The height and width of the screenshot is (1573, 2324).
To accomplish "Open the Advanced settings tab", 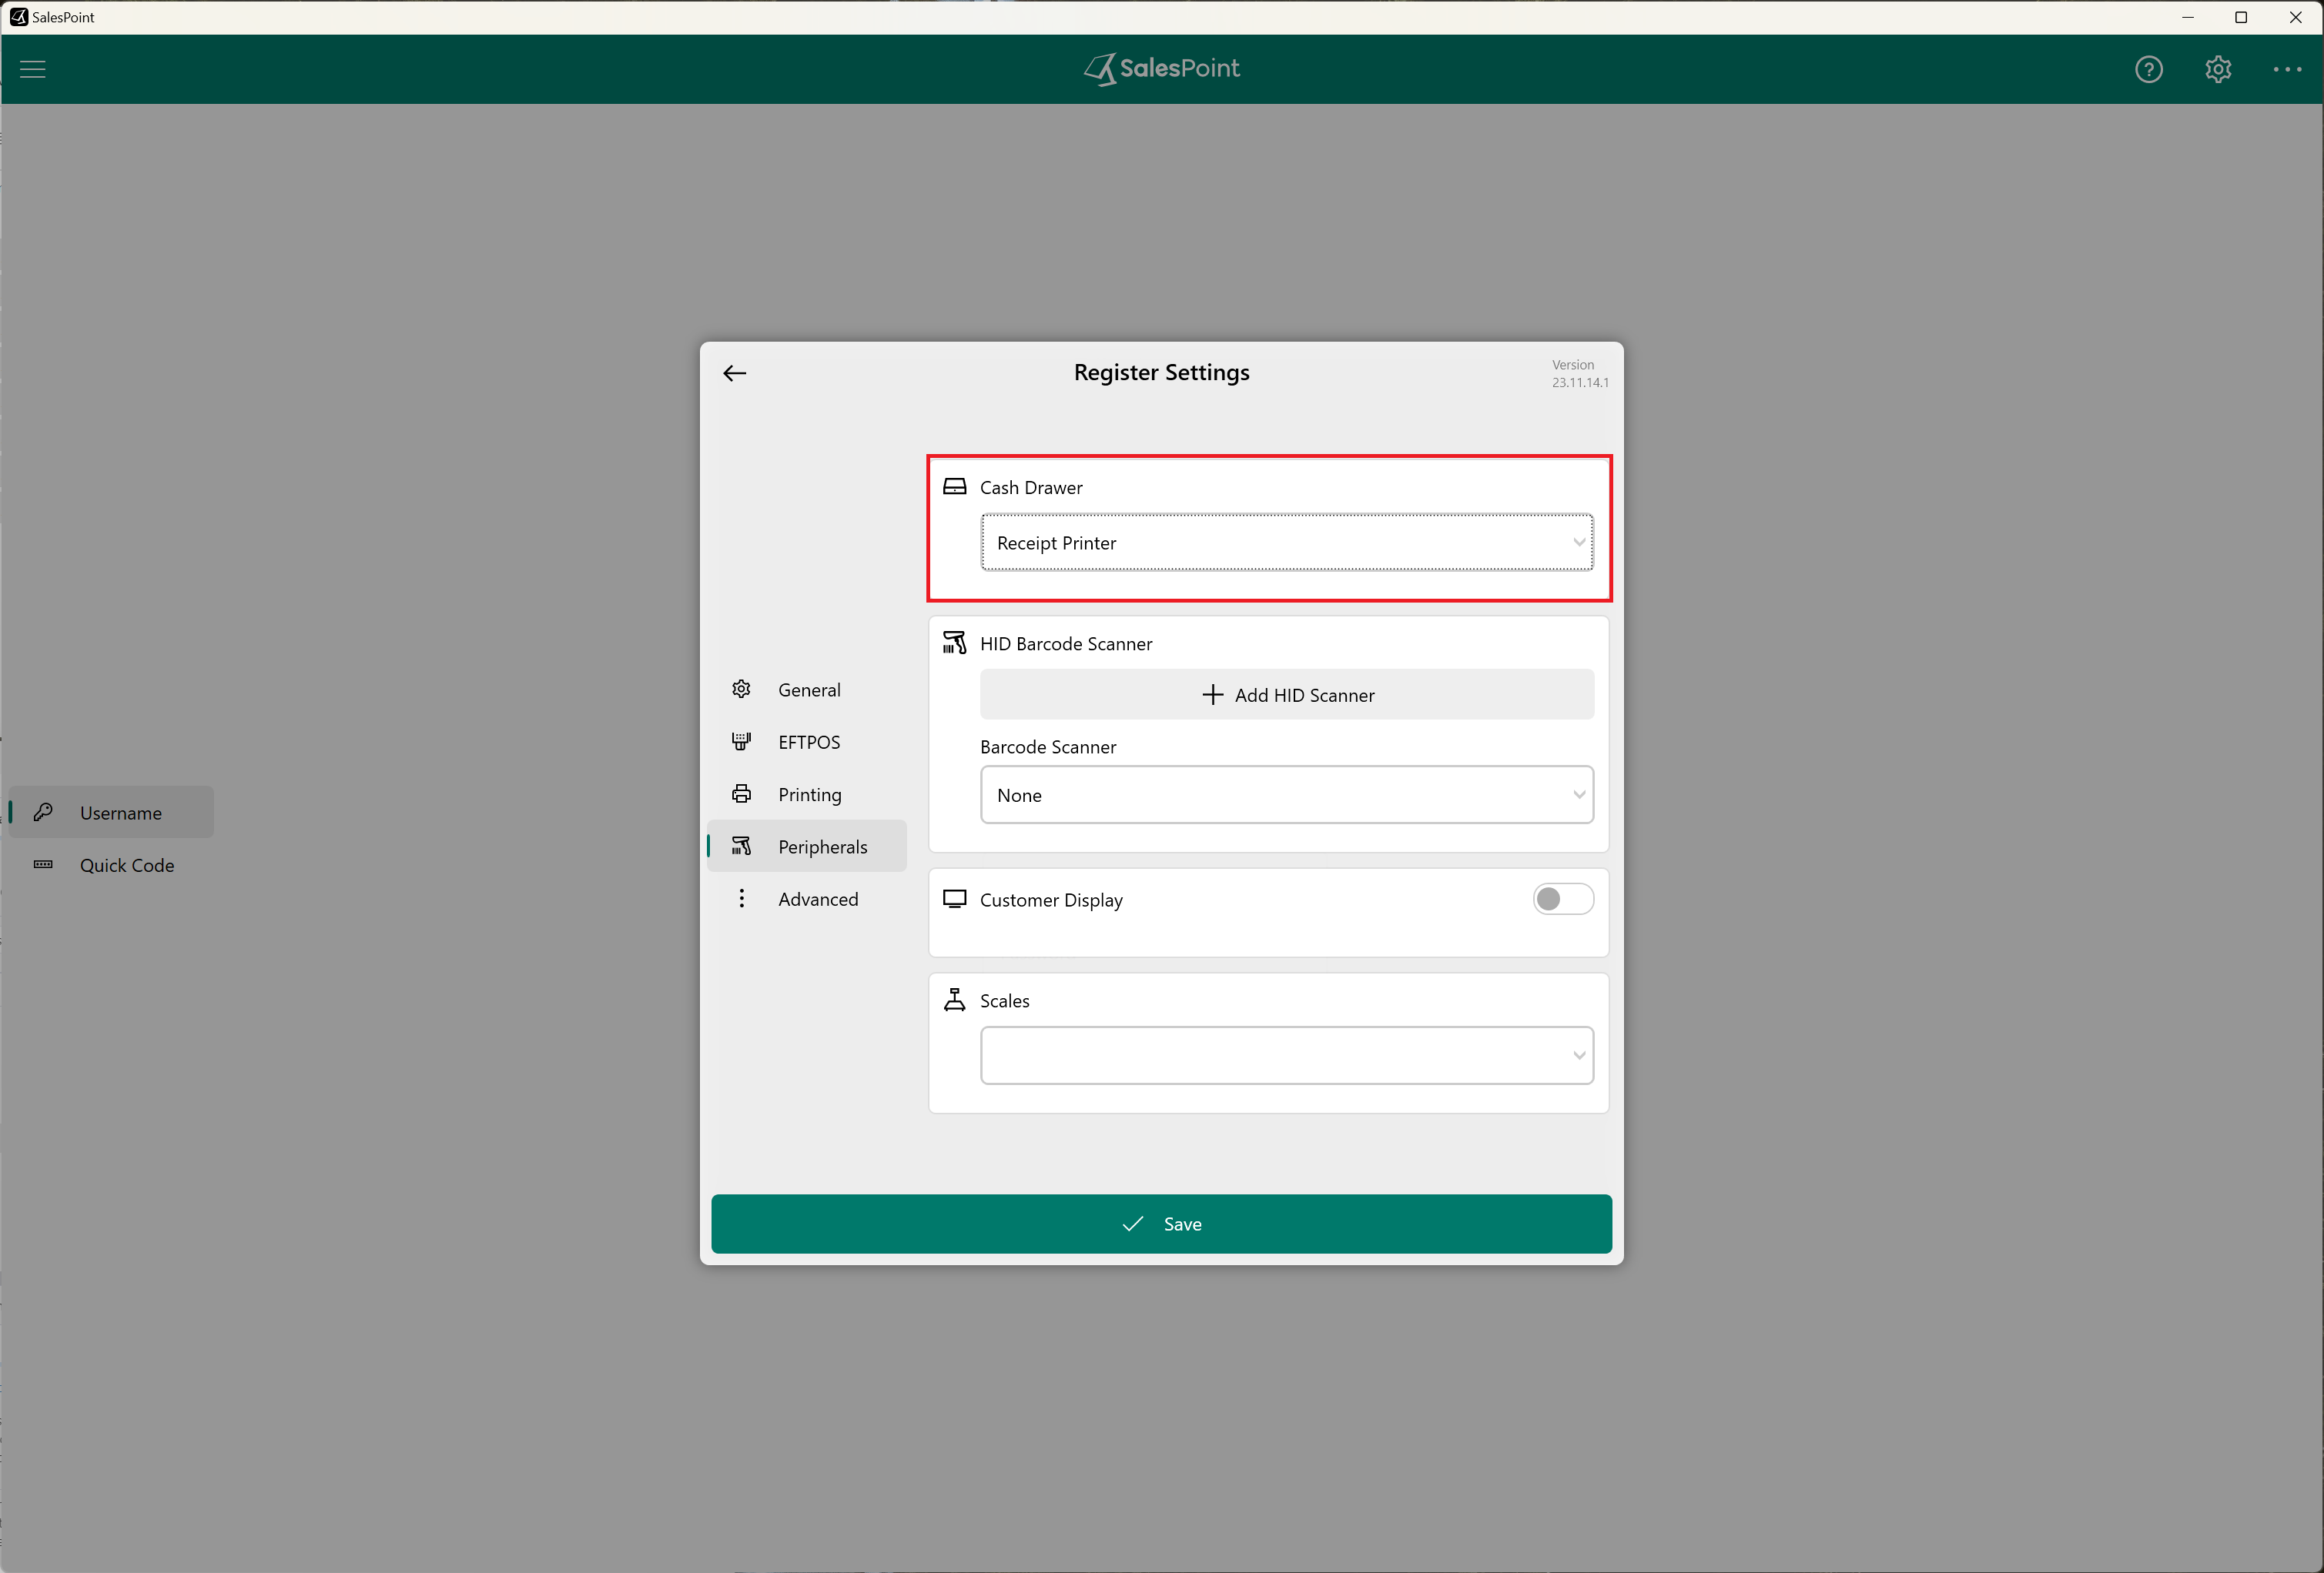I will click(816, 898).
